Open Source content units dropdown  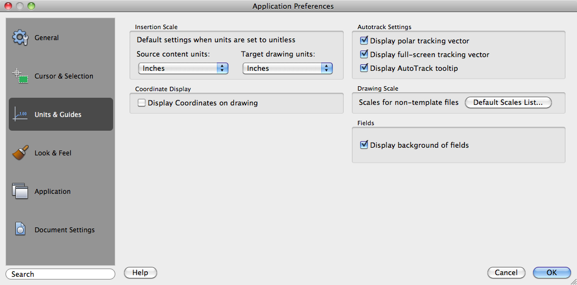click(183, 68)
